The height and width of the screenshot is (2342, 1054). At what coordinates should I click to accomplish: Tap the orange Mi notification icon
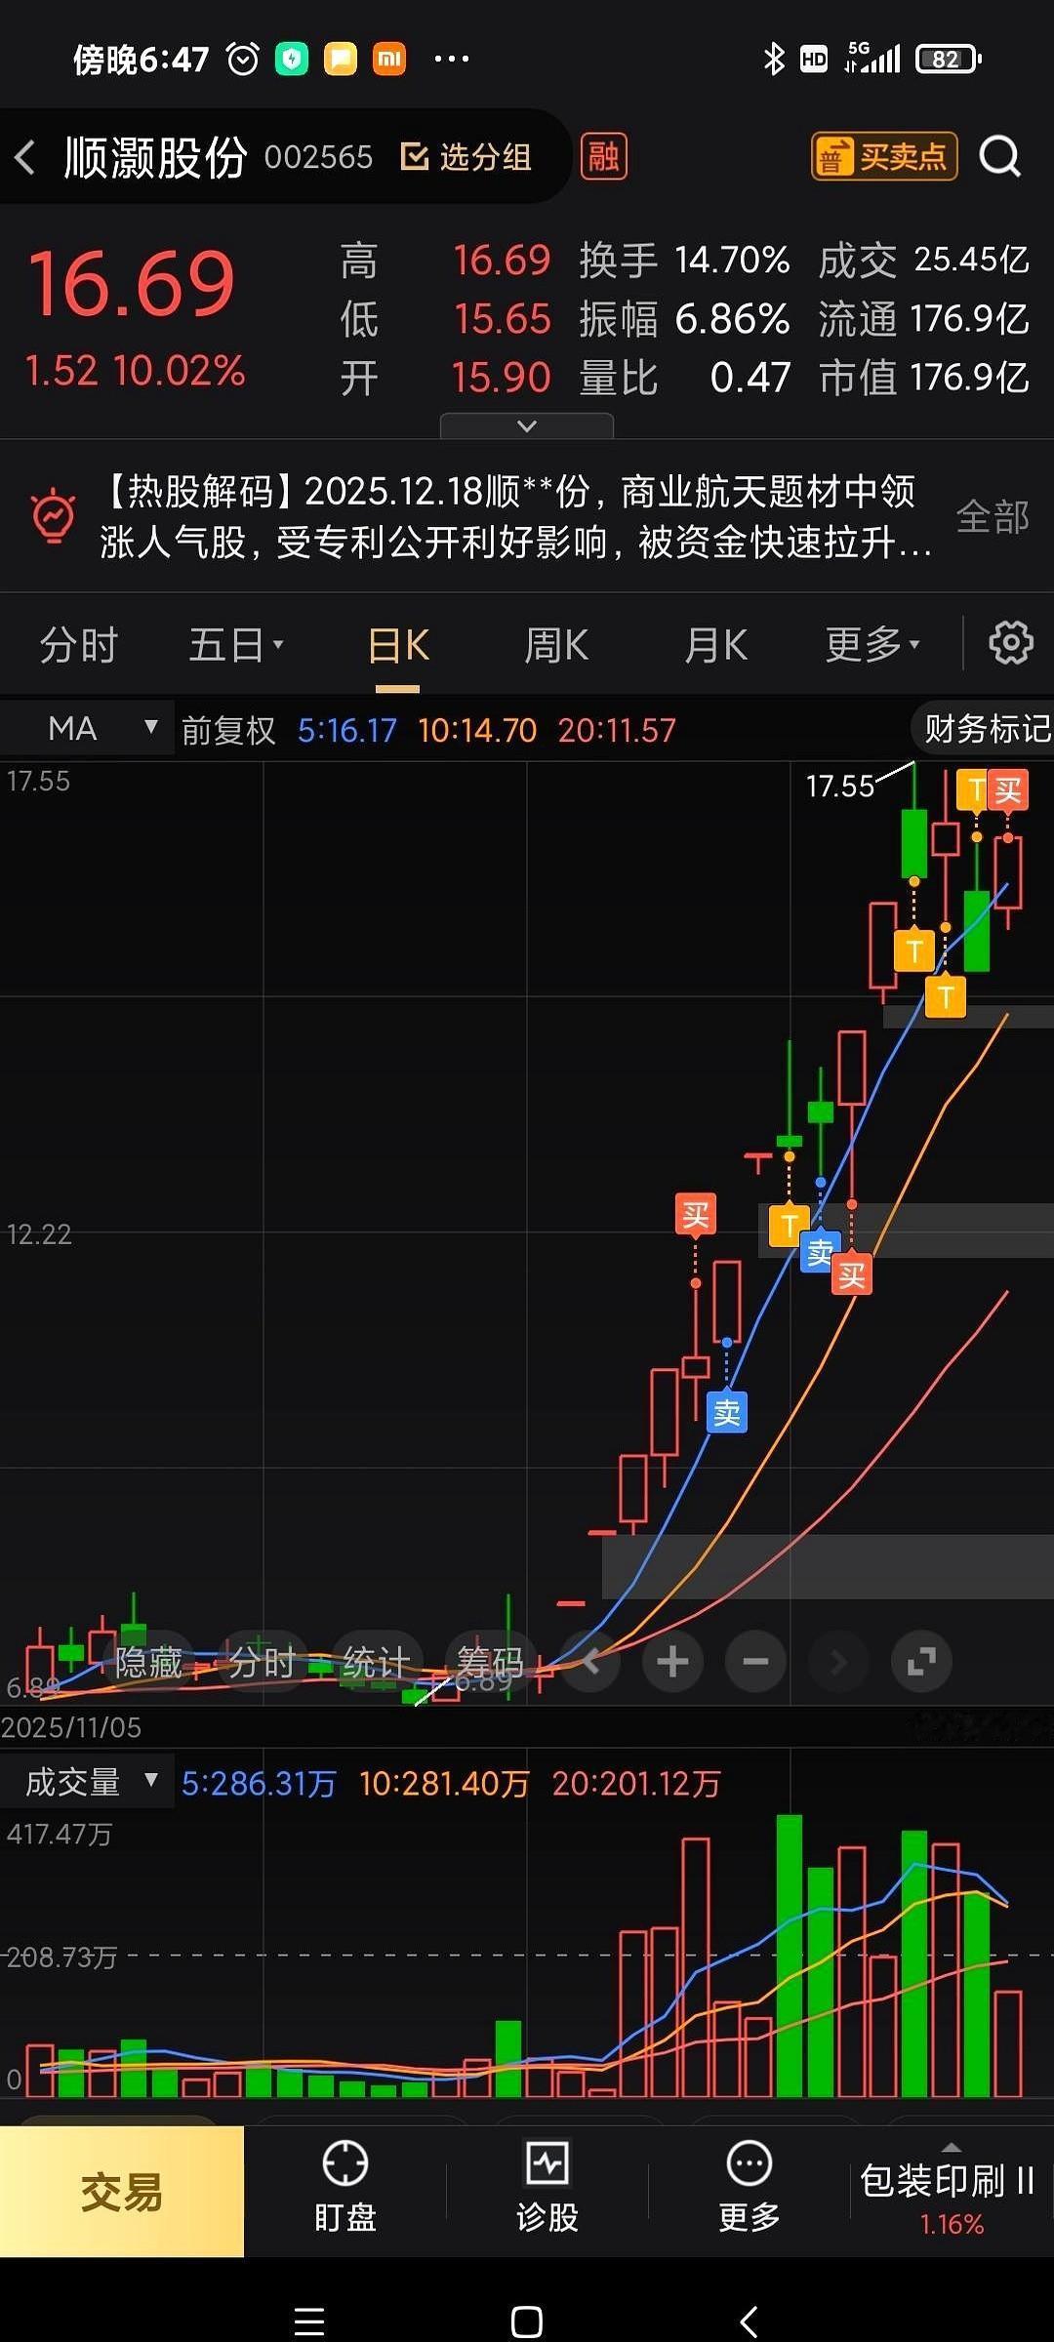coord(389,60)
